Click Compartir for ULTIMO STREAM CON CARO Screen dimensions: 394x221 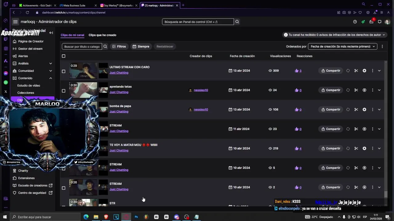point(331,71)
